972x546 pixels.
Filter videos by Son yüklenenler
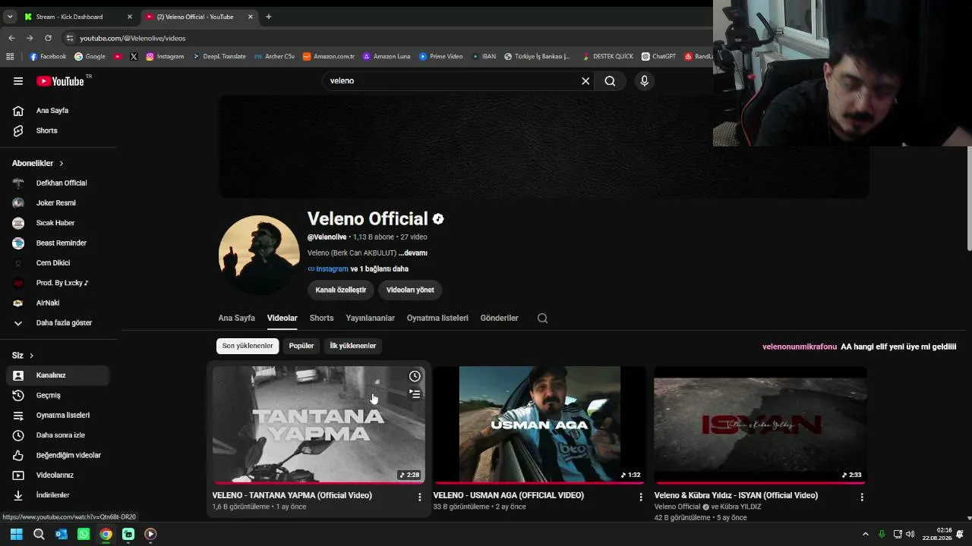click(248, 346)
